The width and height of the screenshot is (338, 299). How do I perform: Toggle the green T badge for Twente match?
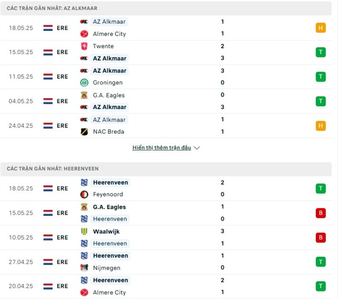[321, 52]
